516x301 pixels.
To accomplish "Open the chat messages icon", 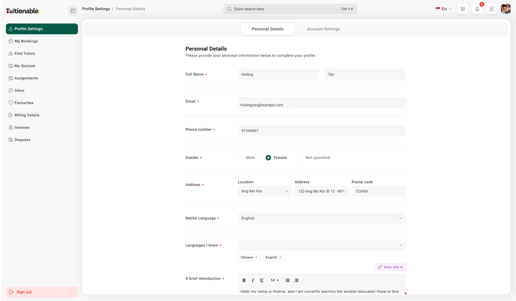I will (x=492, y=9).
